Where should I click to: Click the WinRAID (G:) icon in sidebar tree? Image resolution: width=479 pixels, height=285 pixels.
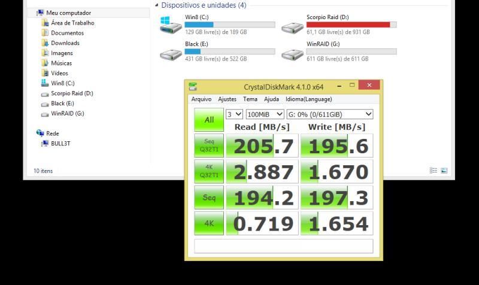point(45,114)
